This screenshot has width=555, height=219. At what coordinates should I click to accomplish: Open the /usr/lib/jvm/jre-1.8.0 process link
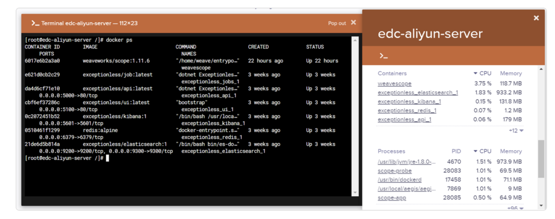click(x=406, y=162)
